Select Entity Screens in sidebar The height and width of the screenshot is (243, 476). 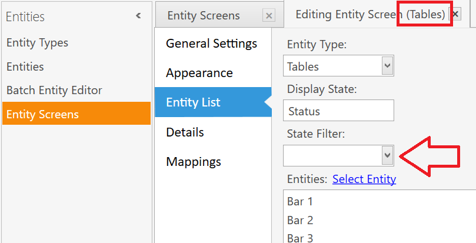[76, 114]
